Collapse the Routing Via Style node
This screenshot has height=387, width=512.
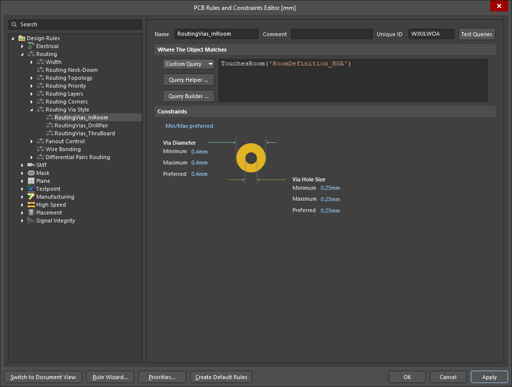click(32, 110)
